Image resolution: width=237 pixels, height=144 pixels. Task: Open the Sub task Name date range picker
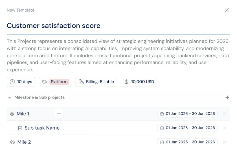point(187,128)
